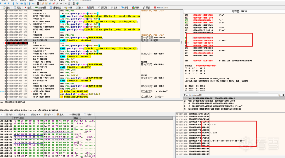285x158 pixels.
Task: Switch to the 日志 log tab
Action: coord(6,8)
